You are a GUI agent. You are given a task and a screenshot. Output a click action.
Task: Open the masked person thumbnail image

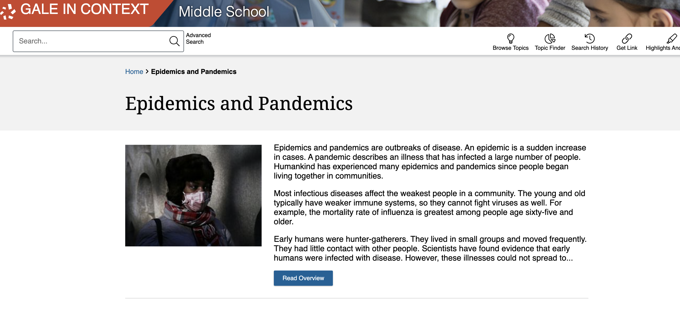(x=193, y=195)
